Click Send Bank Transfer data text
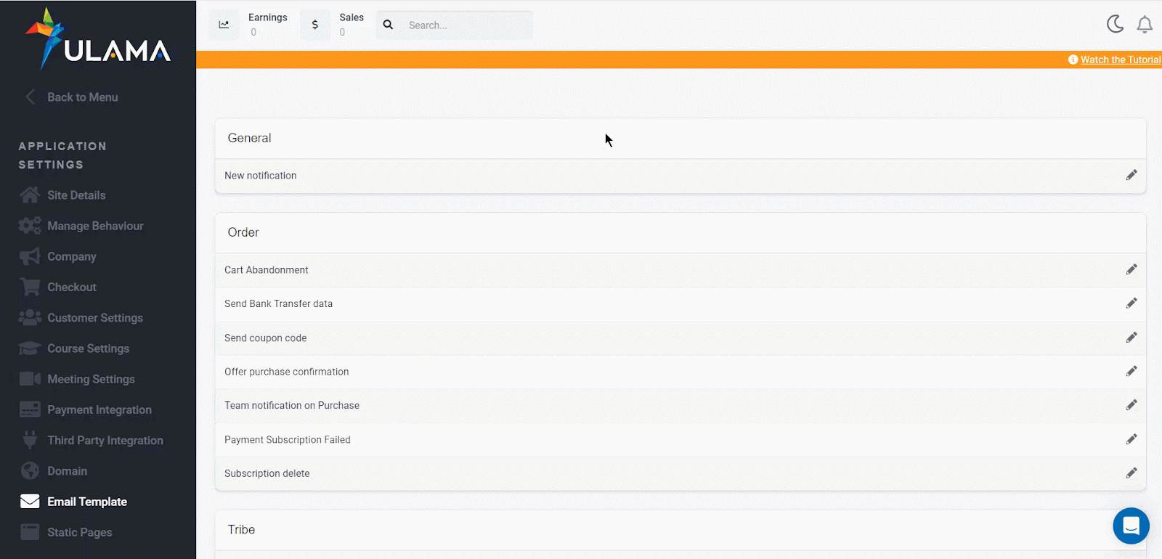This screenshot has width=1162, height=559. click(278, 303)
